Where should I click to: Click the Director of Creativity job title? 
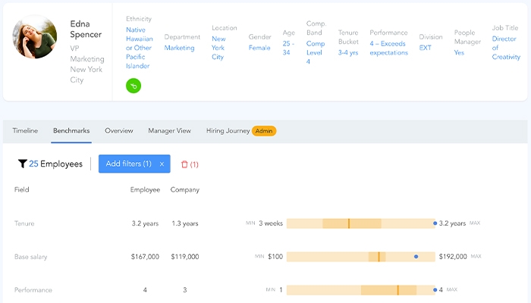[506, 48]
